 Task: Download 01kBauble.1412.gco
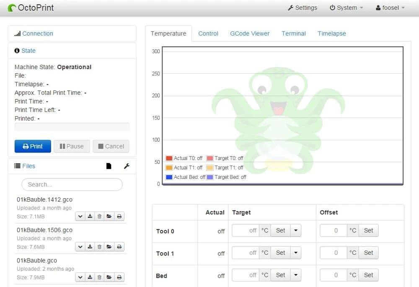tap(90, 216)
